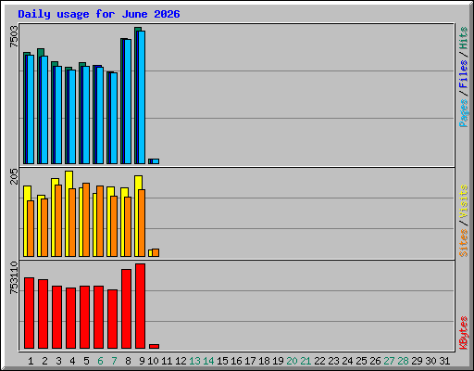
Task: Click the Visits legend label
Action: point(463,201)
